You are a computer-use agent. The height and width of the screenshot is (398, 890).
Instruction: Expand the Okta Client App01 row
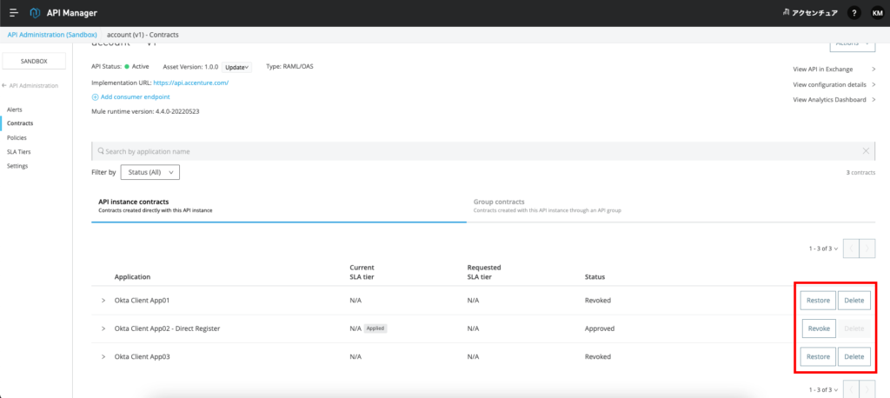point(103,301)
